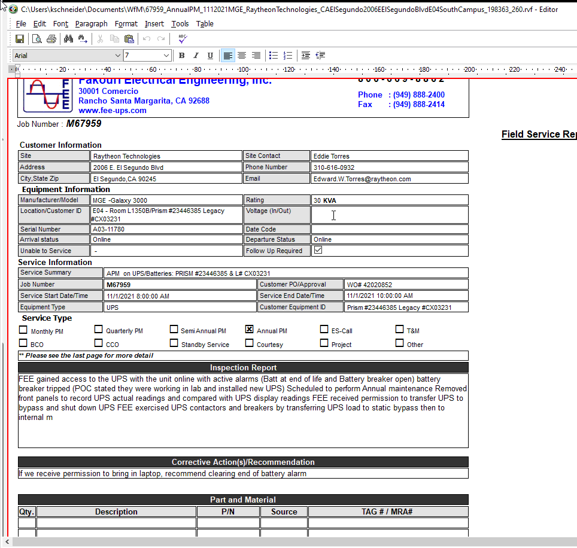The width and height of the screenshot is (577, 548).
Task: Click the Redo arrow icon
Action: click(x=161, y=39)
